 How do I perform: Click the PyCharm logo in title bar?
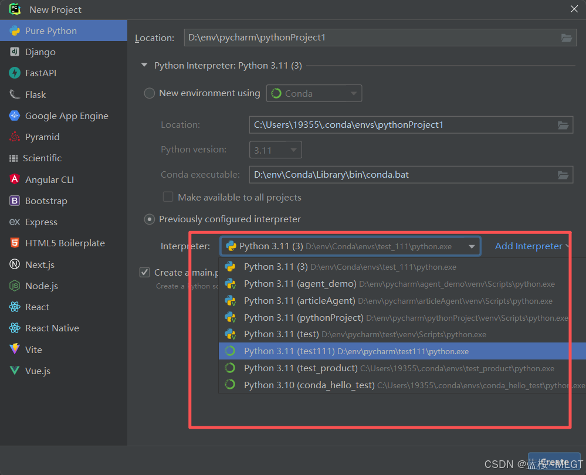[x=14, y=9]
